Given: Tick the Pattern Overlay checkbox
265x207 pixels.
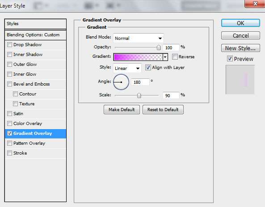Looking at the screenshot, I should [9, 143].
